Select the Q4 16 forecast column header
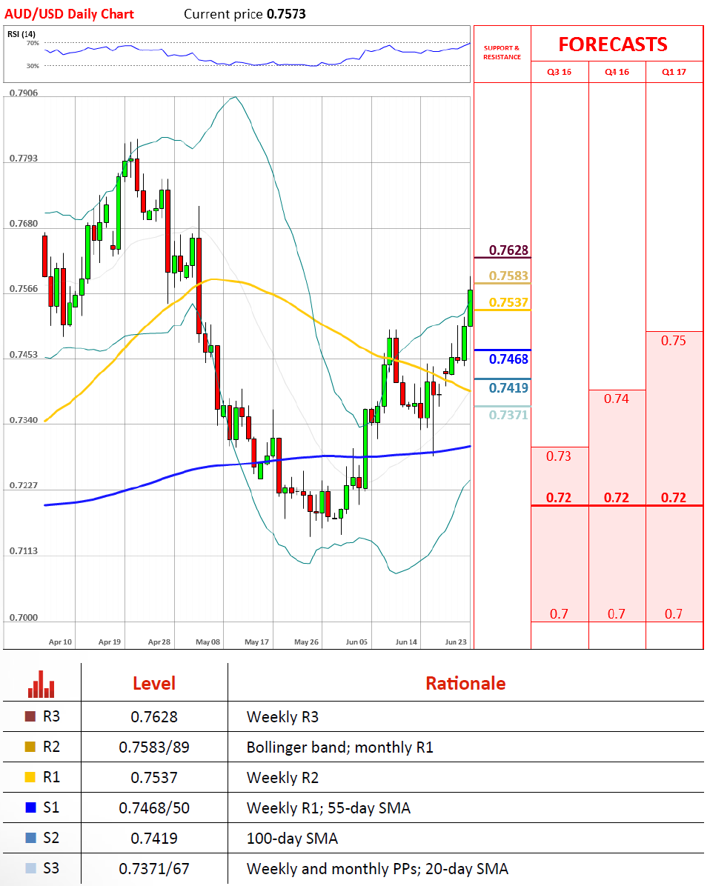710x886 pixels. (x=617, y=72)
